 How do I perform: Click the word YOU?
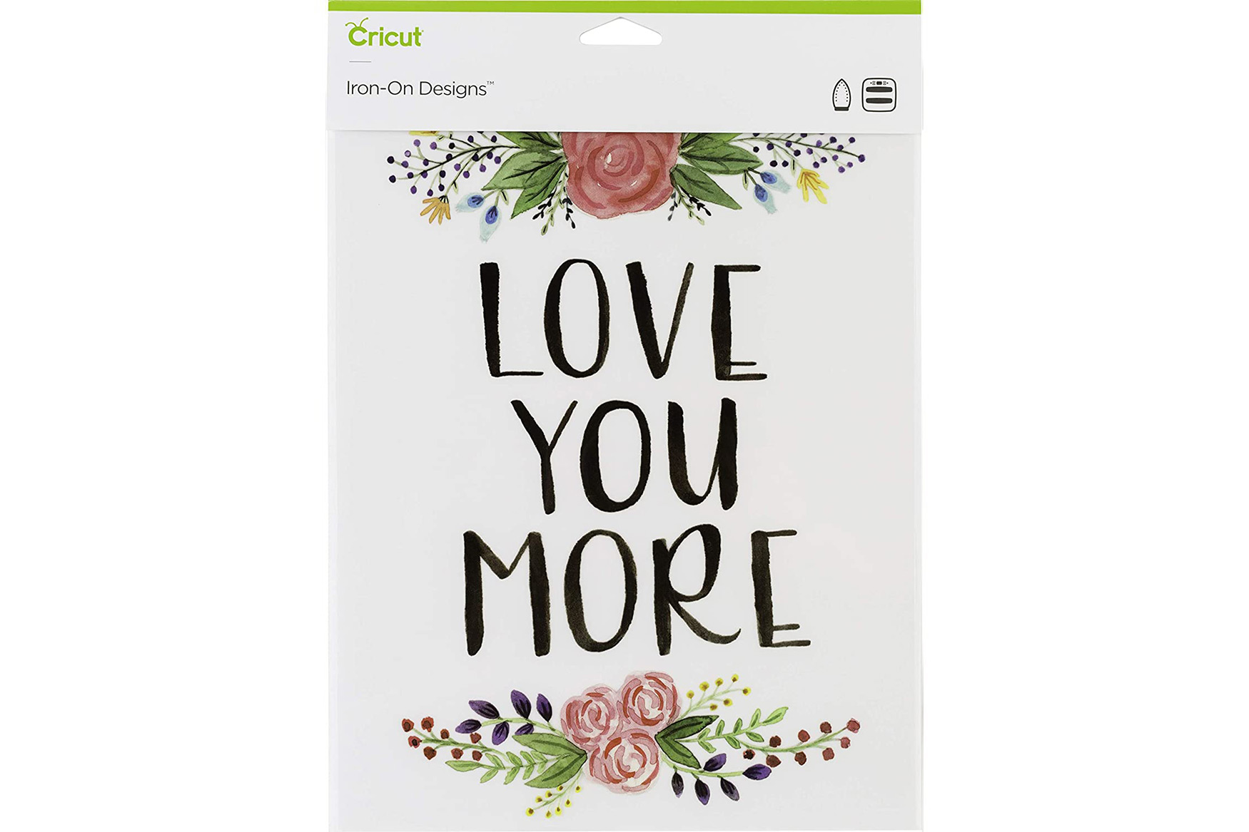pyautogui.click(x=625, y=455)
